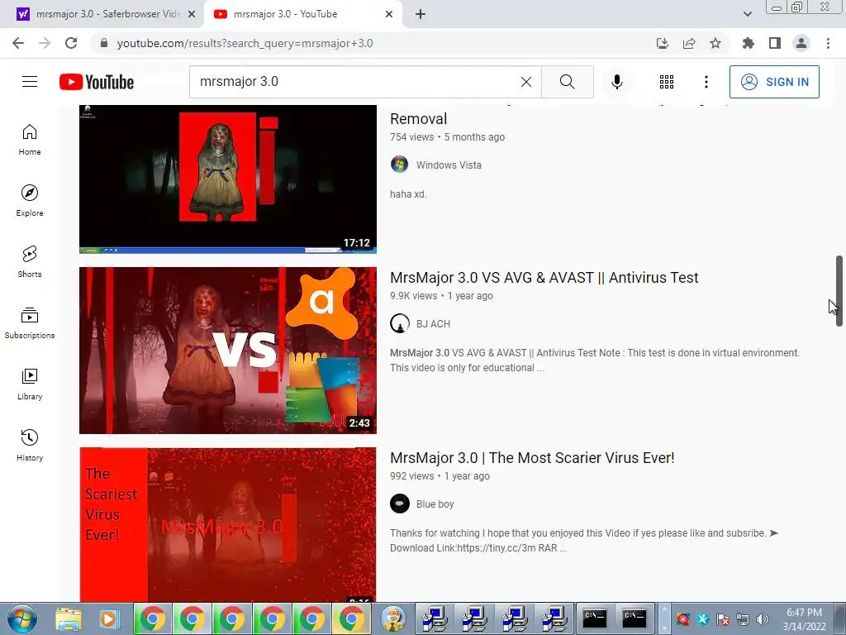Visit the Blue boy channel

435,504
